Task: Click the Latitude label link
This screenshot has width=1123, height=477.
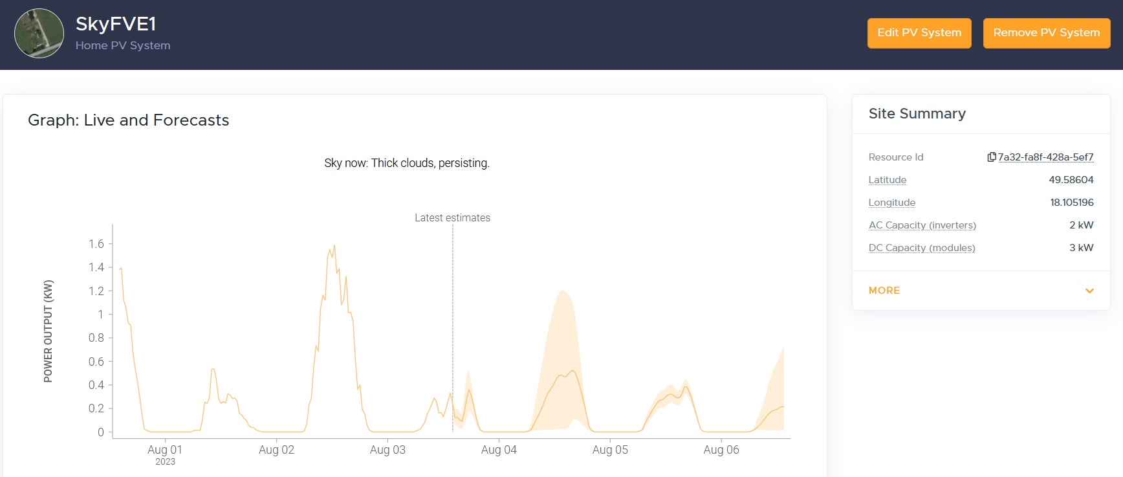Action: click(887, 180)
